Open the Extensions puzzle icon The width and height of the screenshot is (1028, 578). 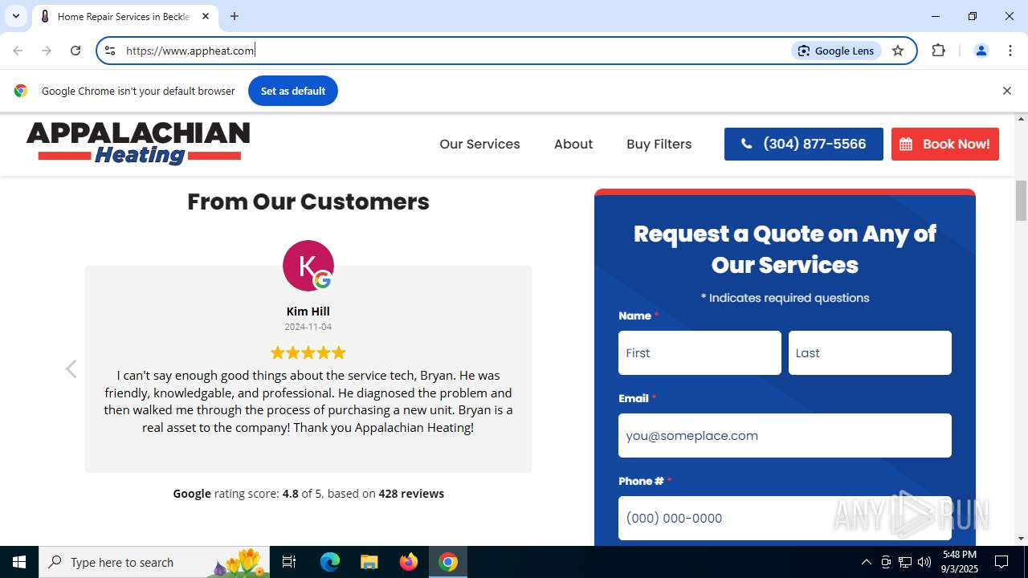(938, 51)
